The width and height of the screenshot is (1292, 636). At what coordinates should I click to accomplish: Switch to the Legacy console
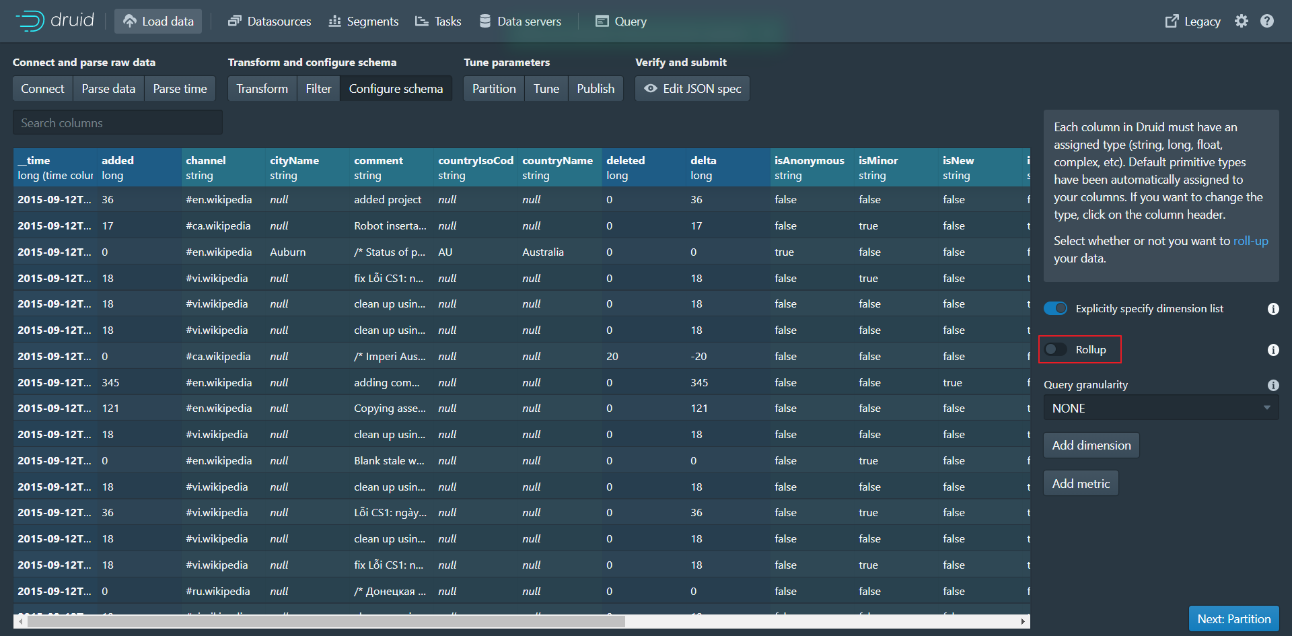(x=1193, y=21)
